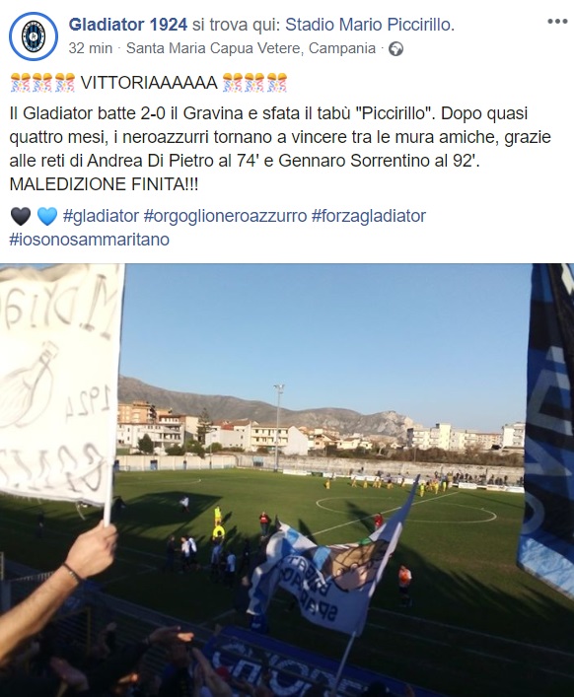The image size is (574, 697).
Task: Click the public globe privacy icon
Action: 395,49
